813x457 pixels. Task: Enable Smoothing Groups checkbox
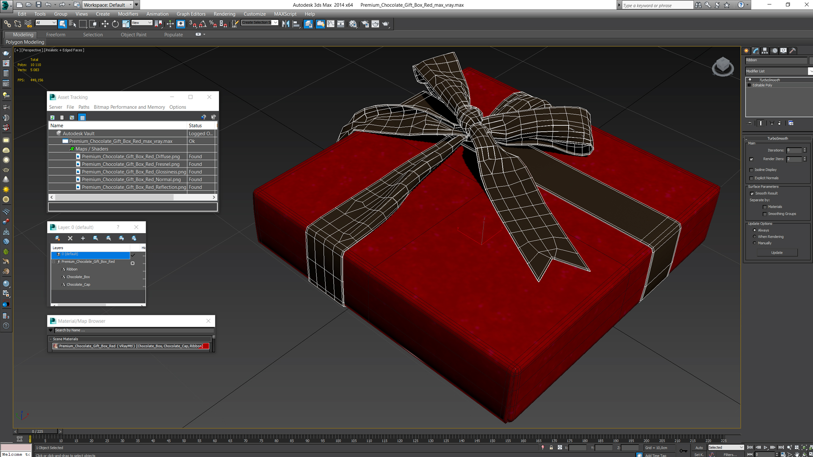[x=765, y=214]
